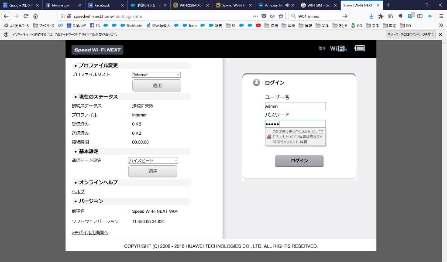Open the downloads panel
Image resolution: width=447 pixels, height=262 pixels.
(x=371, y=16)
